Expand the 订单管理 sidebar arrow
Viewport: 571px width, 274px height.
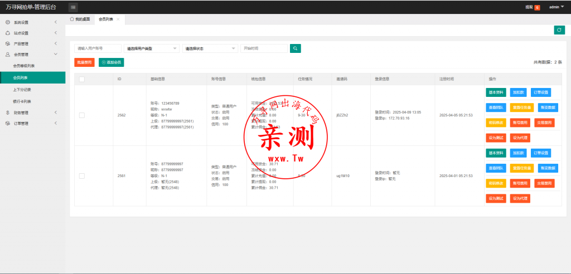click(x=56, y=123)
